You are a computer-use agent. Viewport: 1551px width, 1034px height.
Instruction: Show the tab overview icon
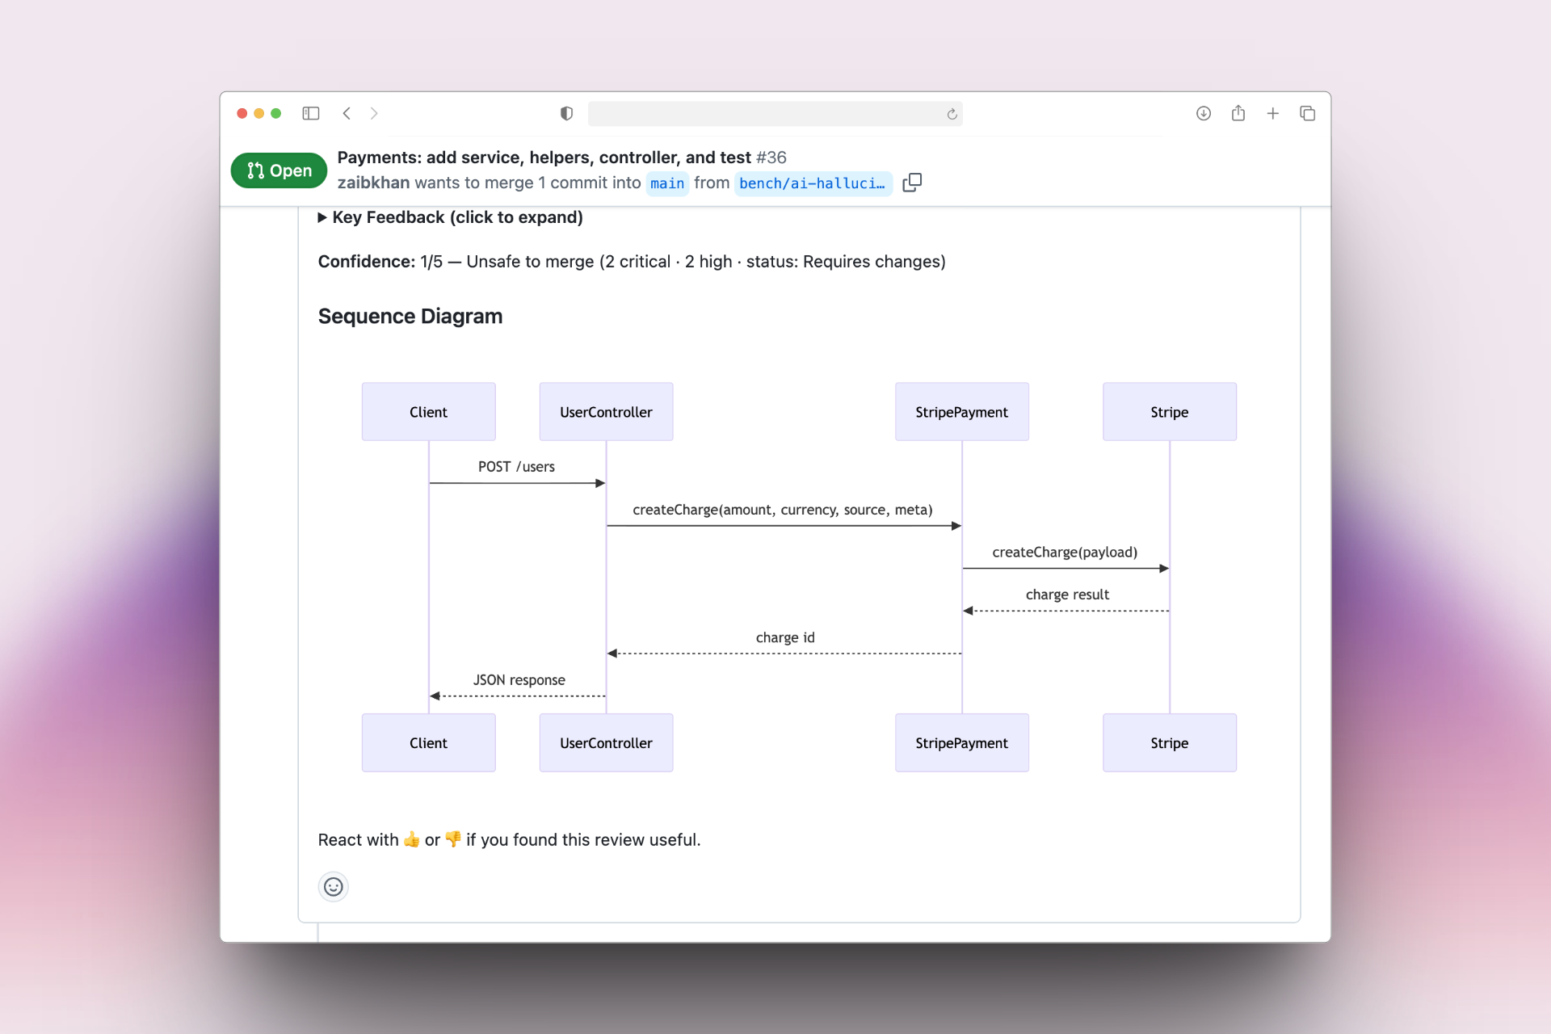coord(1307,113)
